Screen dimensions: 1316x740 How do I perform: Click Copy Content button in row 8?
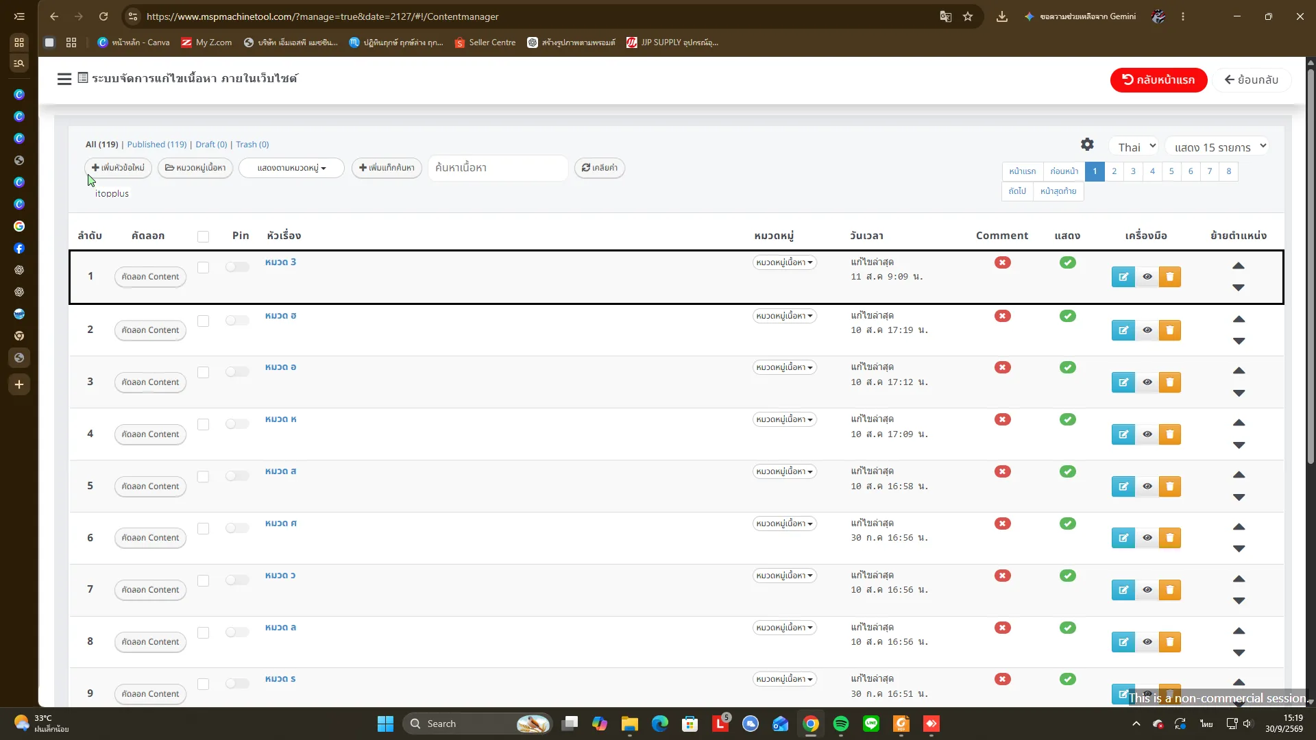click(x=150, y=642)
